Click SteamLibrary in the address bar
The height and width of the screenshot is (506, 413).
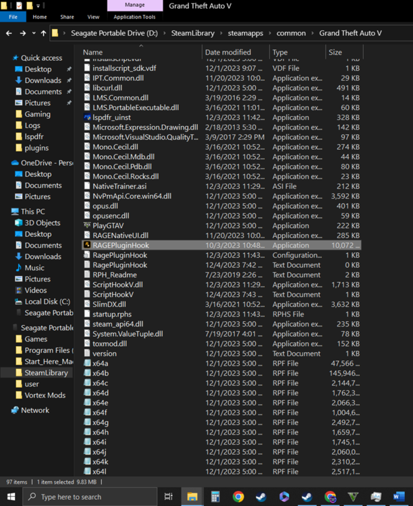click(x=193, y=33)
